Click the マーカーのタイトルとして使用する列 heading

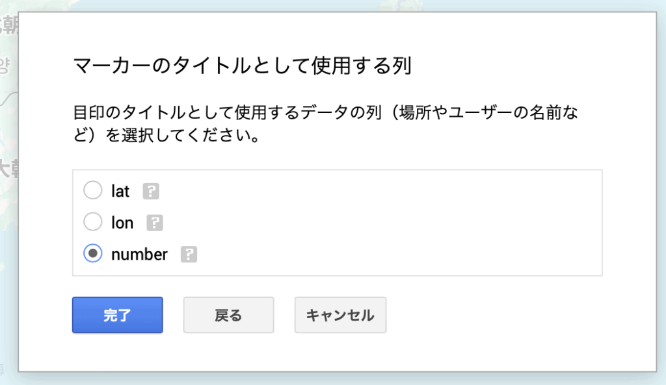(242, 66)
